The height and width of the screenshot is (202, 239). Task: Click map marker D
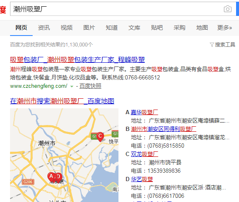(x=59, y=177)
